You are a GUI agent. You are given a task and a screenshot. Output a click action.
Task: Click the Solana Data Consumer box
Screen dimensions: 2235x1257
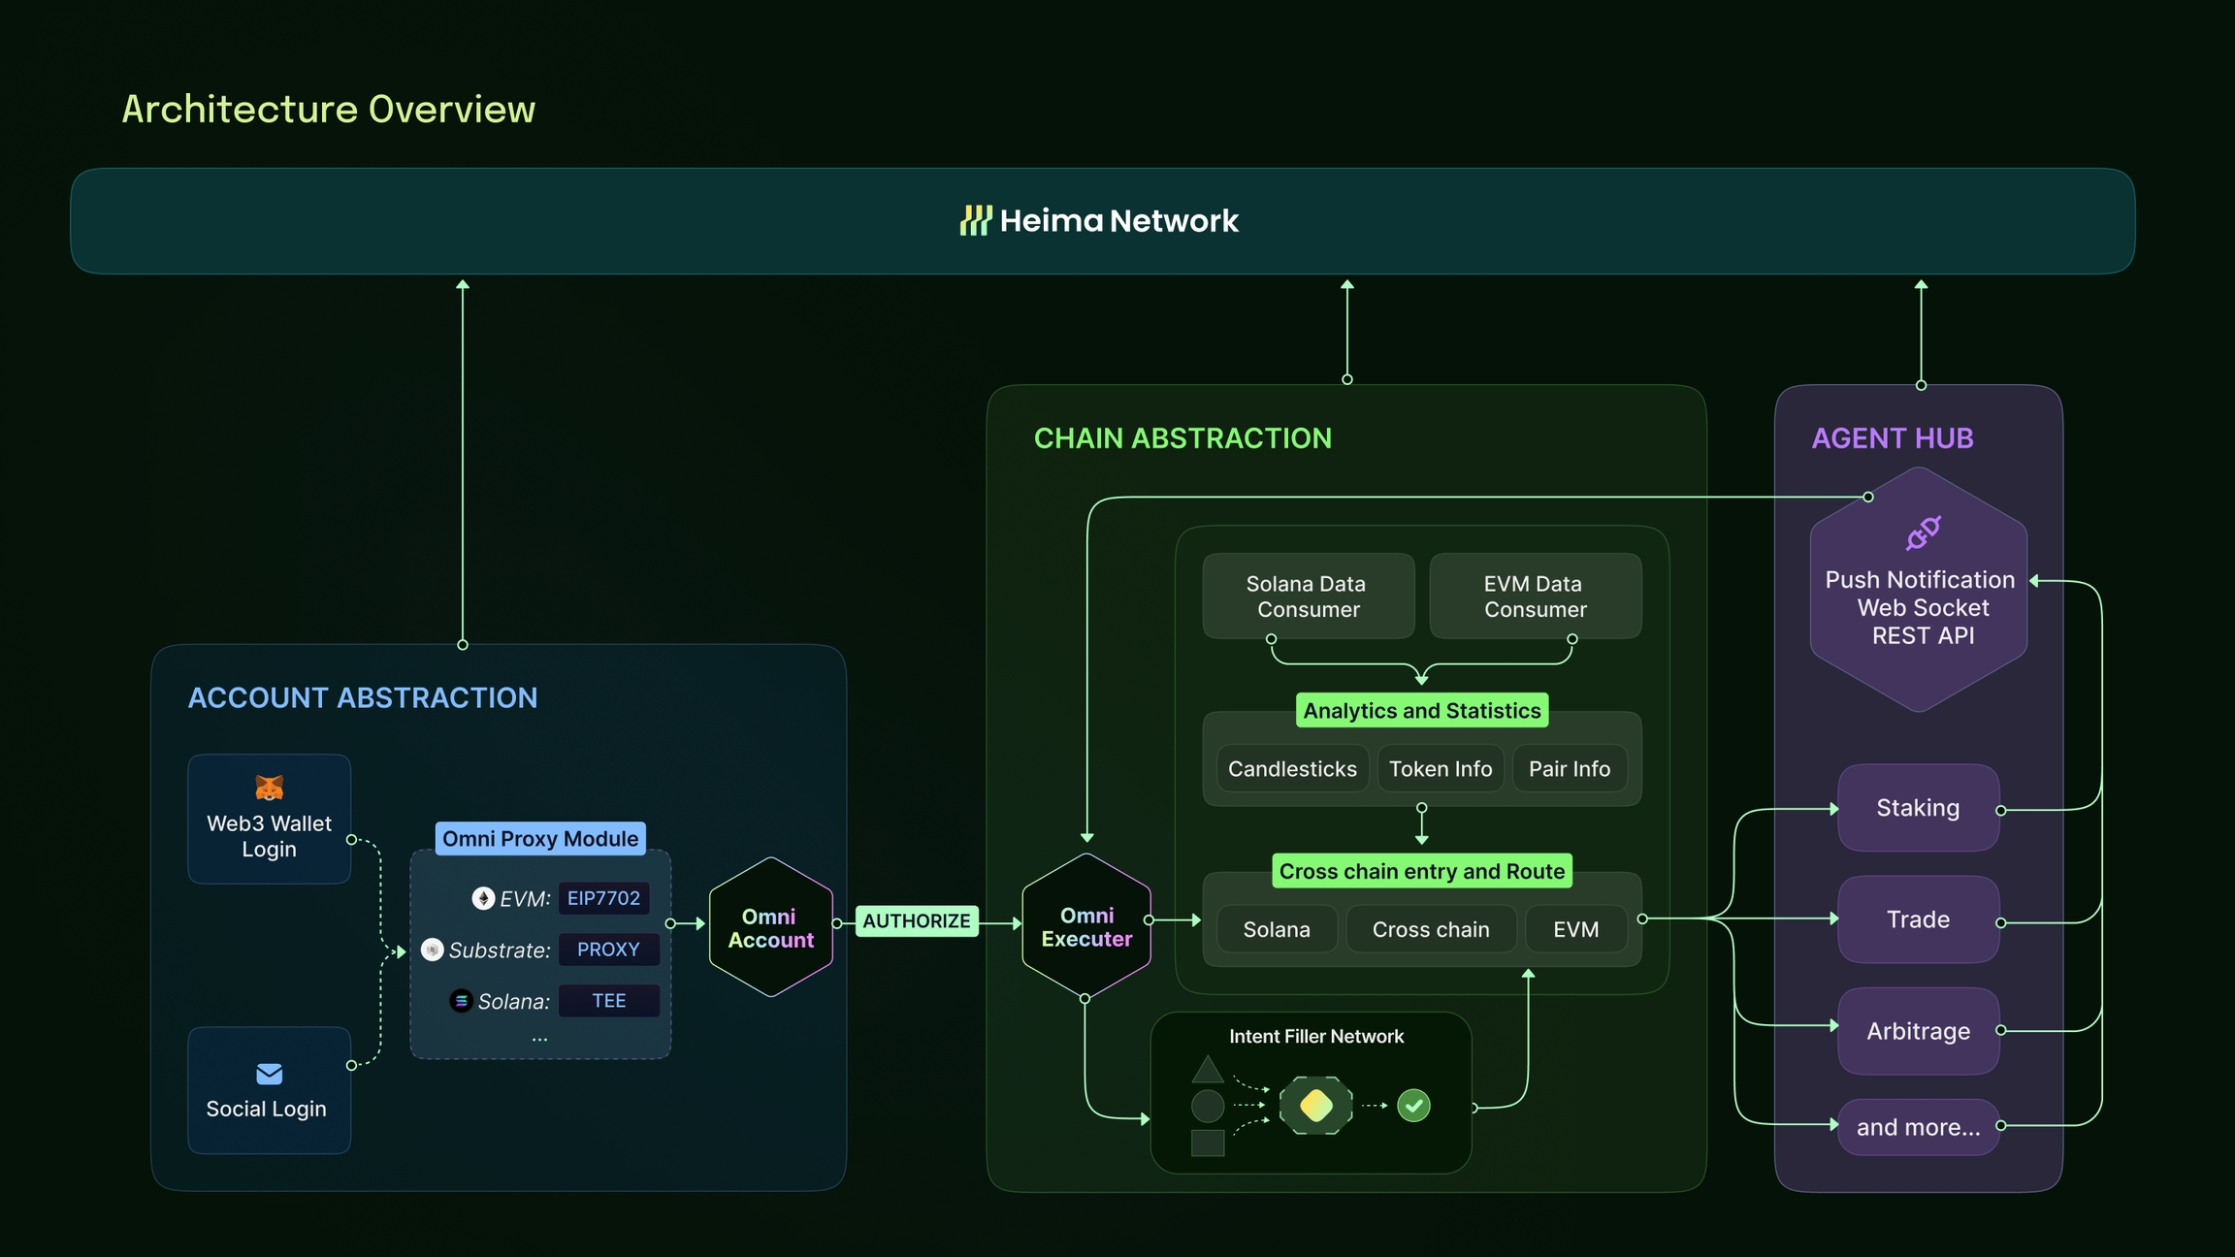(x=1308, y=596)
